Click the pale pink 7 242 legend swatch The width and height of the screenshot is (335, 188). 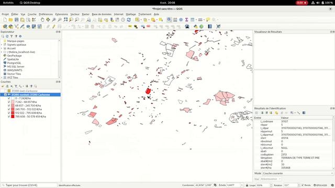[x=13, y=102]
